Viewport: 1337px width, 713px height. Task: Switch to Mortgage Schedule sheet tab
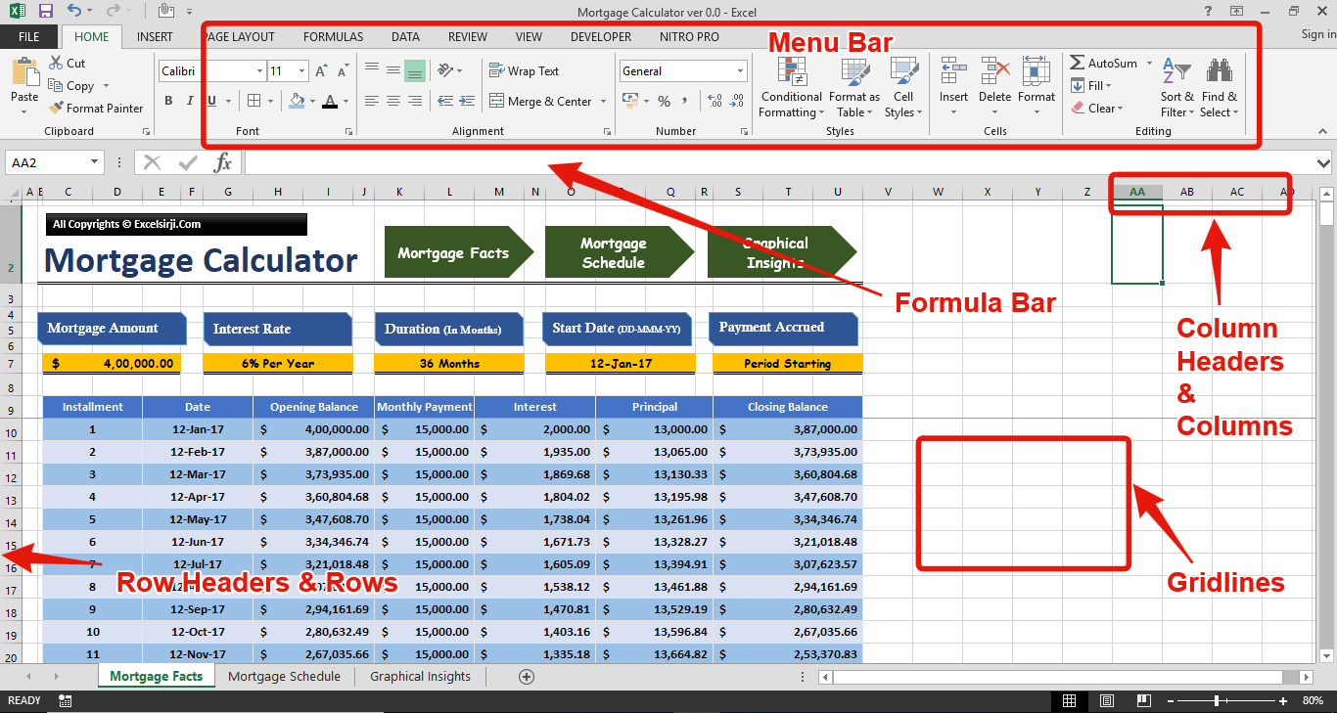(x=284, y=676)
